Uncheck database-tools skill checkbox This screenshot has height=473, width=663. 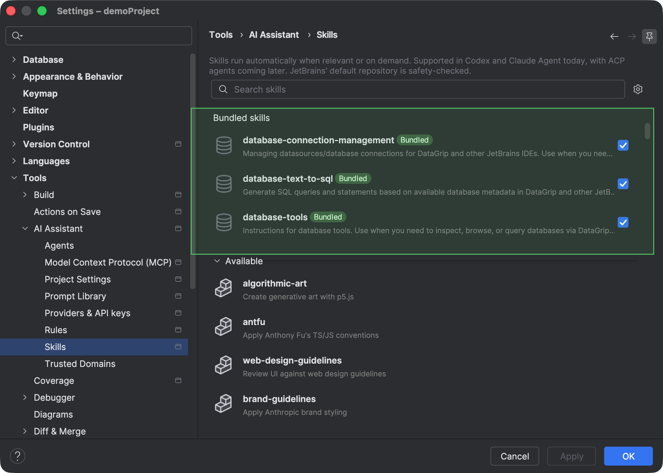(623, 222)
